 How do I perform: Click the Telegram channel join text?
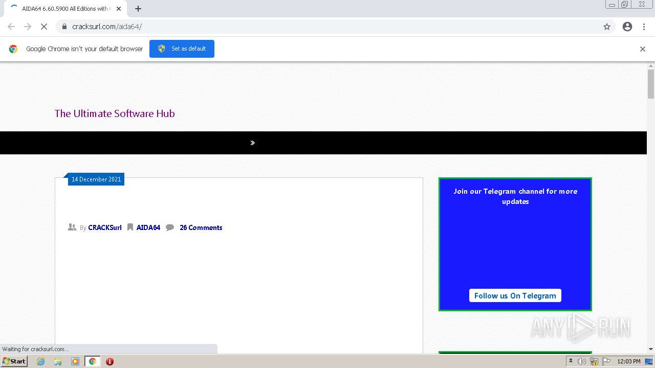(x=515, y=196)
